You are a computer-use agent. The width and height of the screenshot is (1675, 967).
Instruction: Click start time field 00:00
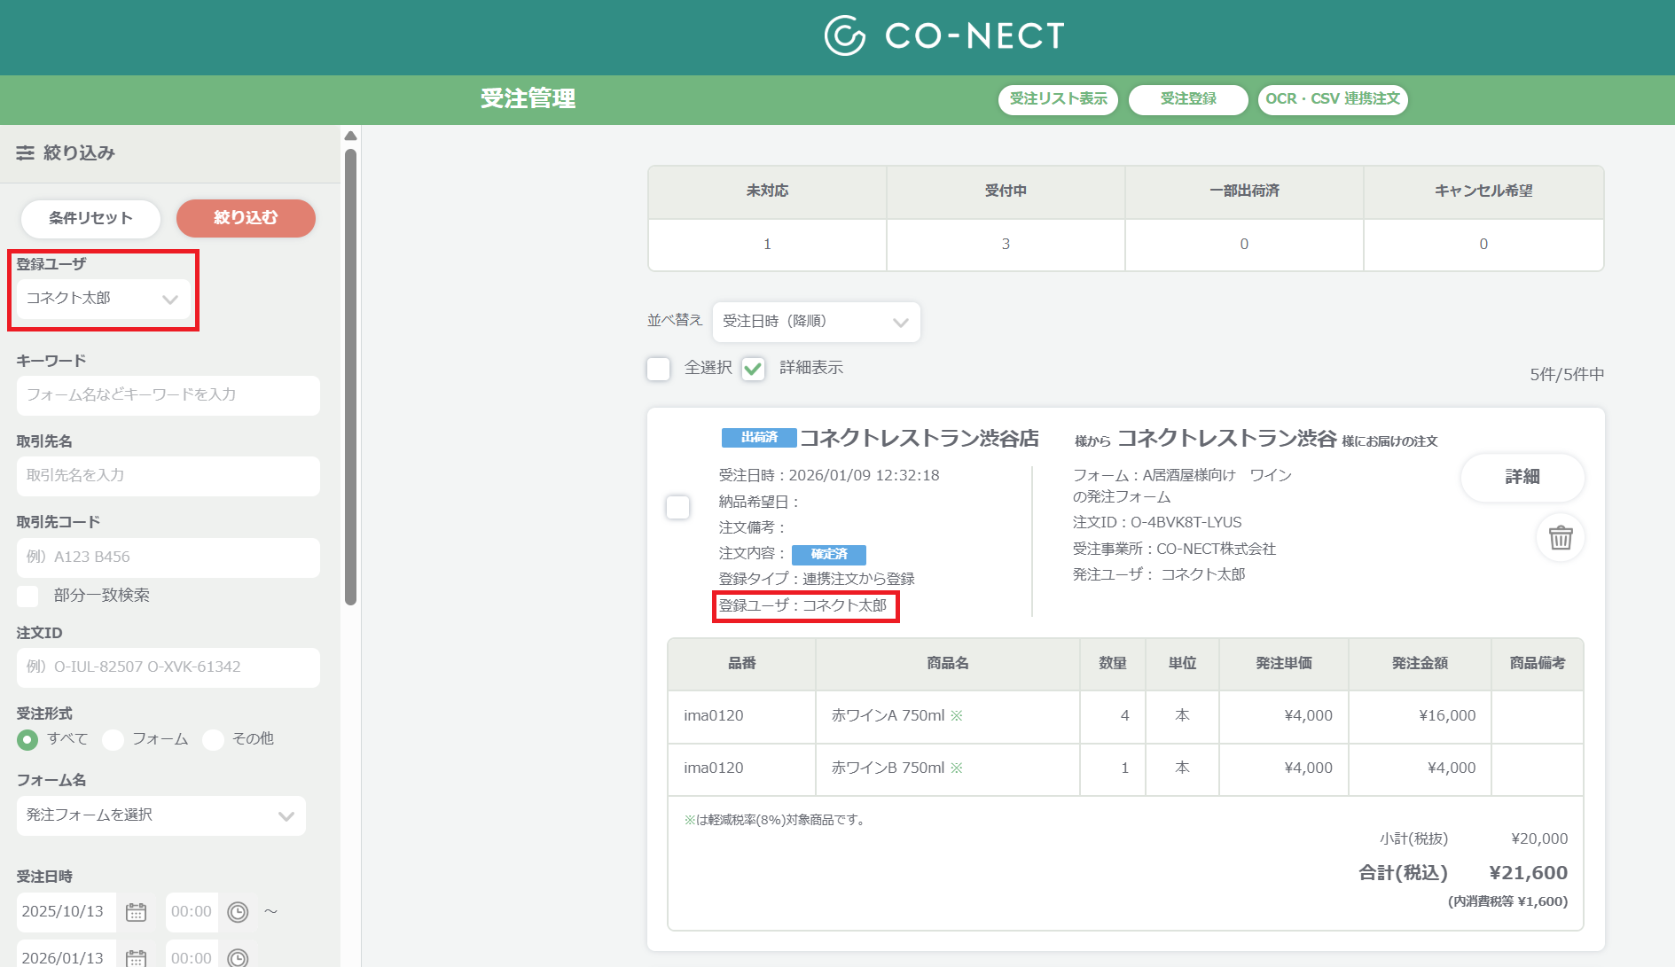click(x=192, y=912)
